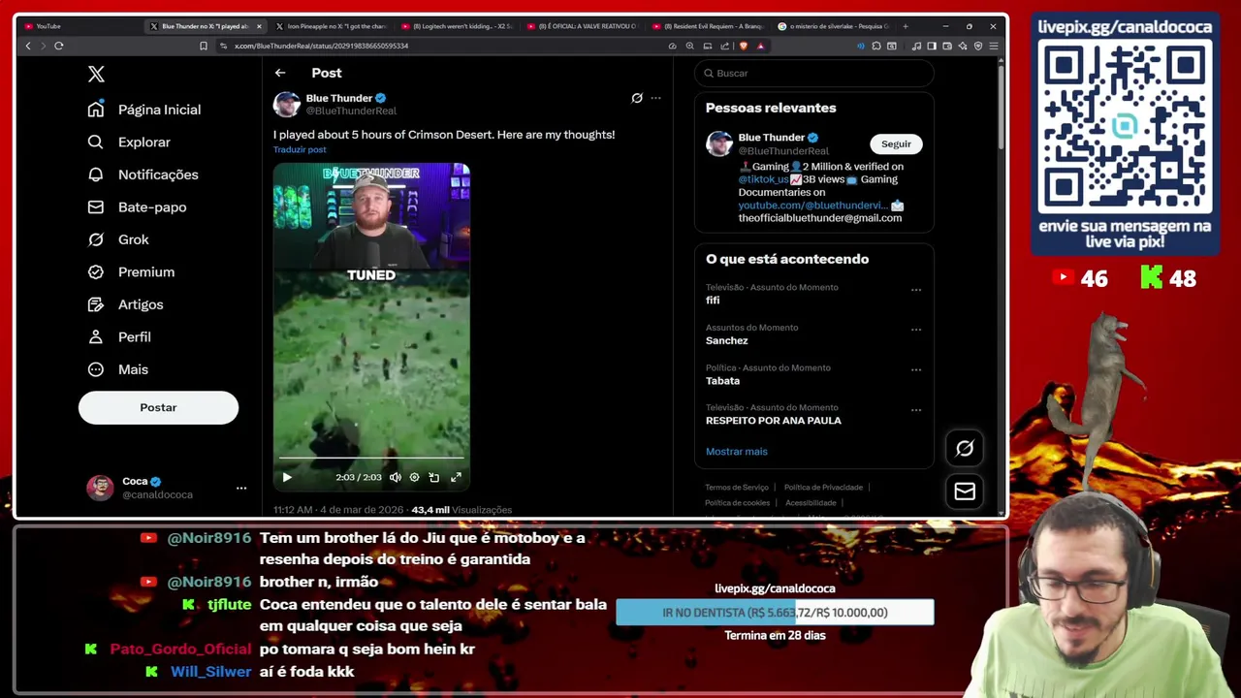This screenshot has width=1241, height=698.
Task: Click the browser reload button
Action: tap(59, 46)
